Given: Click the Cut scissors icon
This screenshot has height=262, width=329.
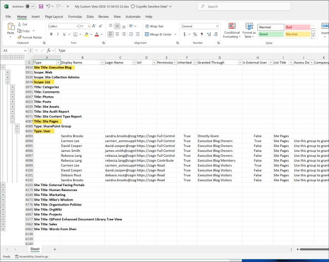Looking at the screenshot, I should 19,24.
